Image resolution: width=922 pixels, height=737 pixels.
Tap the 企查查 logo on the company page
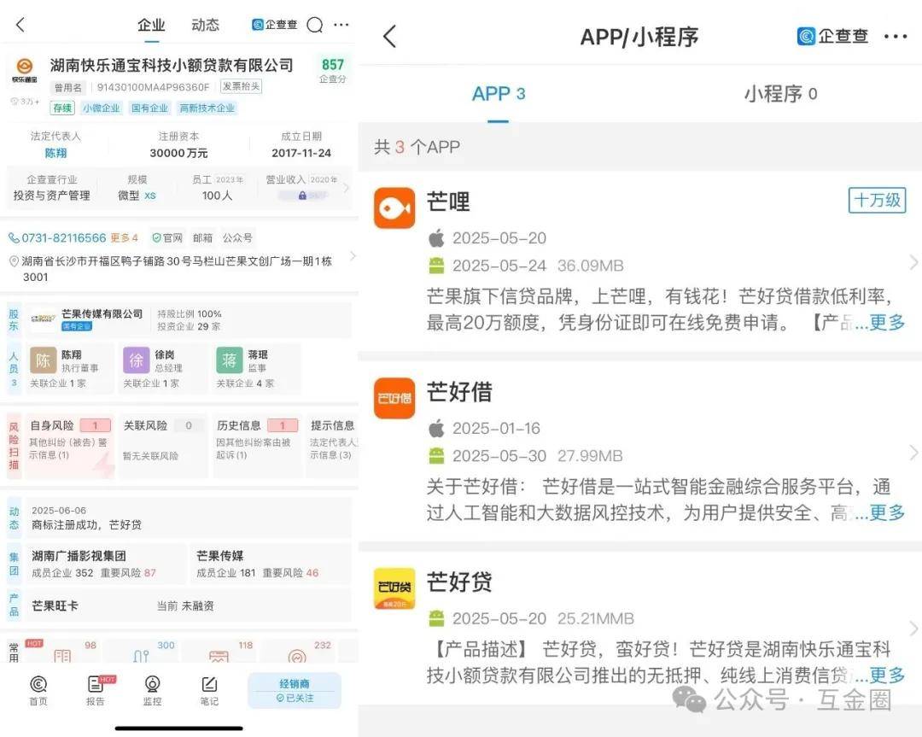click(275, 25)
